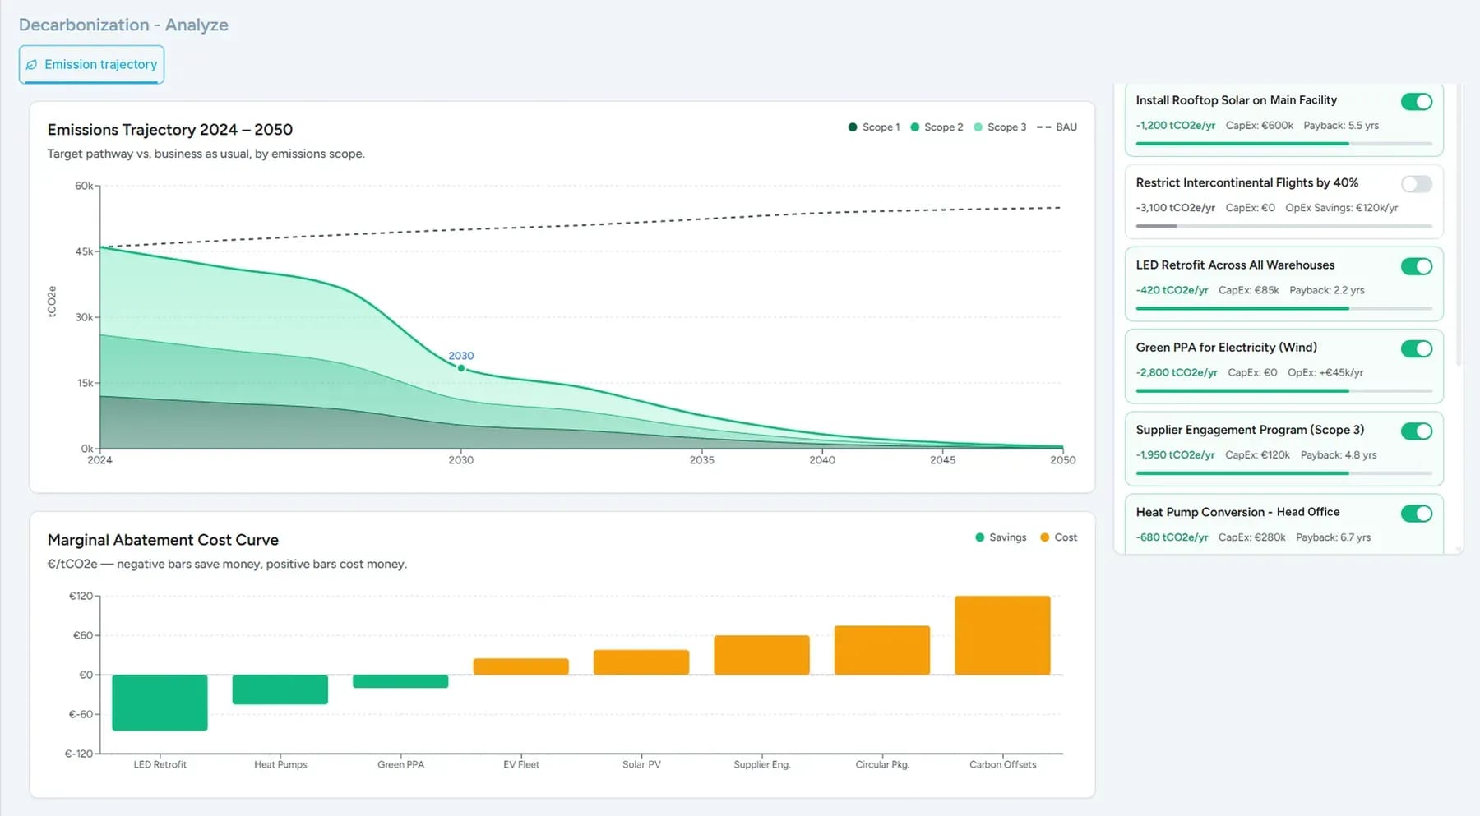
Task: Open the Emission trajectory tab
Action: pos(91,64)
